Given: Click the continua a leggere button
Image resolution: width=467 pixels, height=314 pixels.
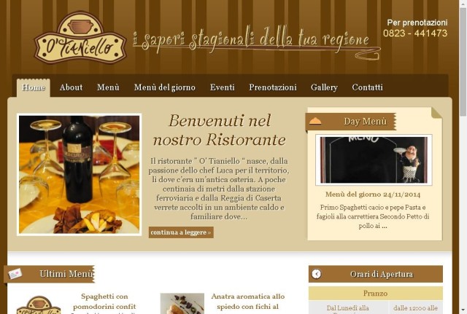Looking at the screenshot, I should 181,232.
